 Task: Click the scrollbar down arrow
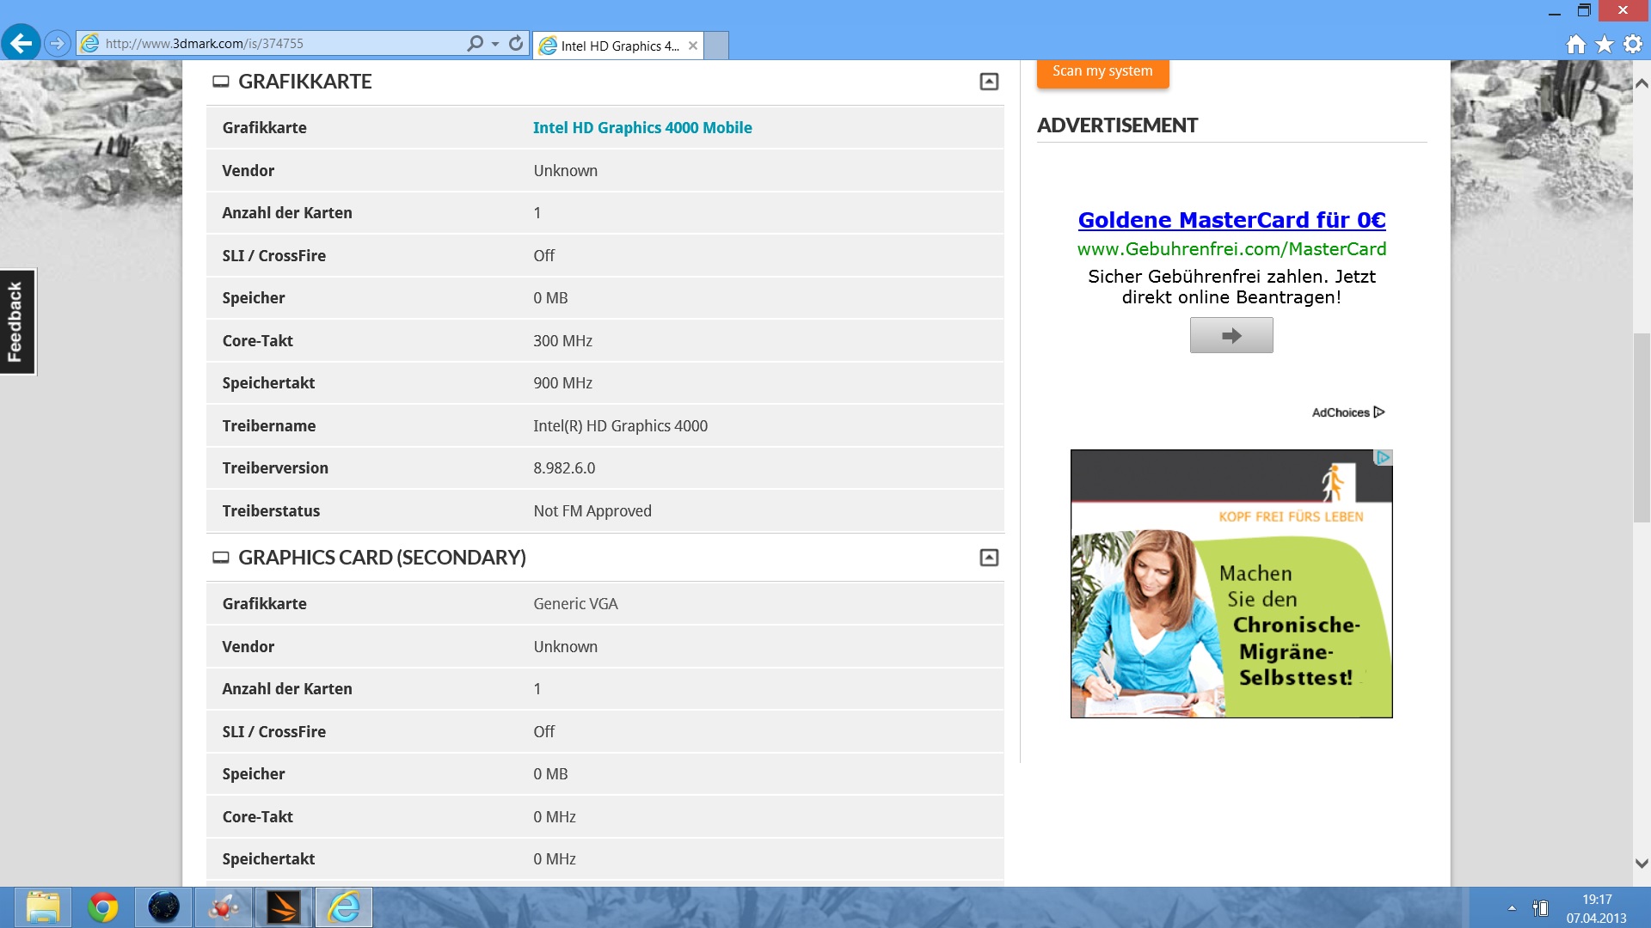click(x=1642, y=864)
